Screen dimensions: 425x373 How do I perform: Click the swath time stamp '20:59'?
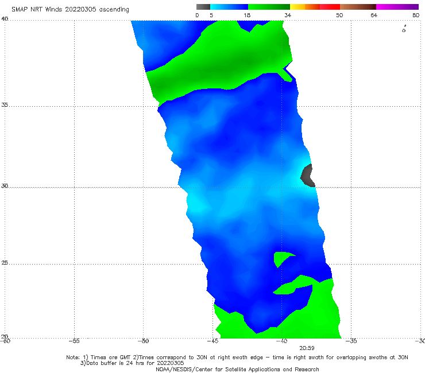pos(307,348)
